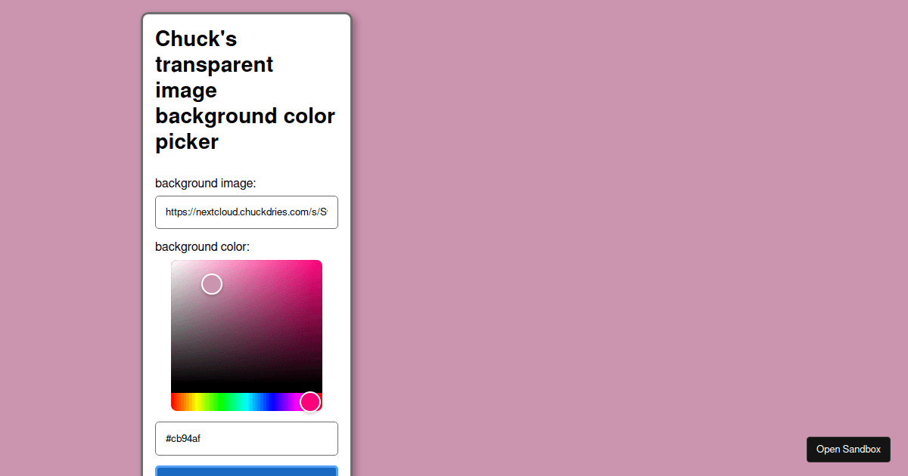The height and width of the screenshot is (476, 908).
Task: Click the hue slider's circular pink handle
Action: click(310, 401)
